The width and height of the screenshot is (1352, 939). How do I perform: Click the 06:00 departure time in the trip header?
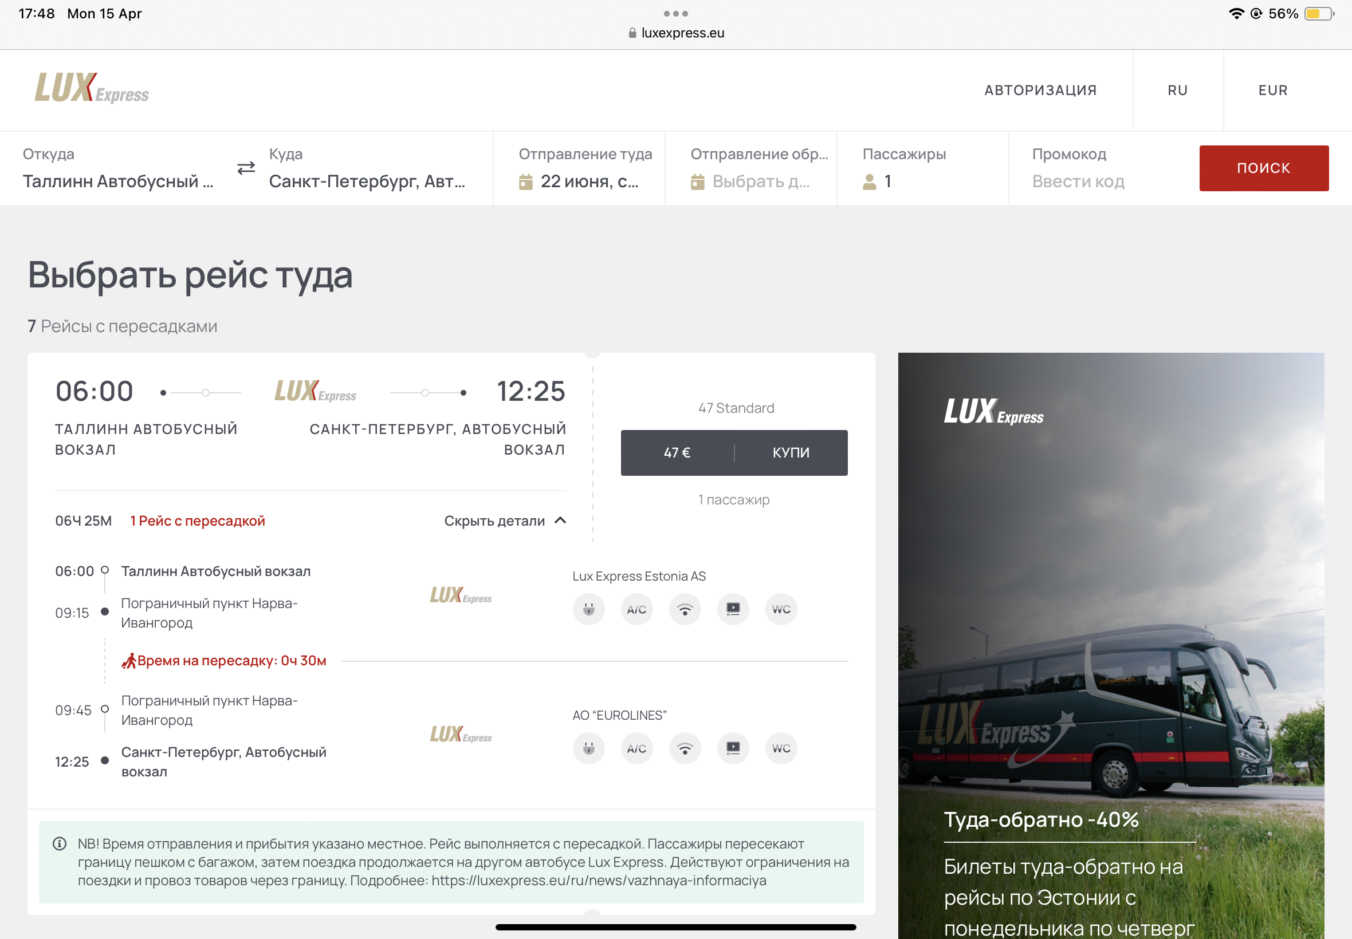click(x=94, y=391)
